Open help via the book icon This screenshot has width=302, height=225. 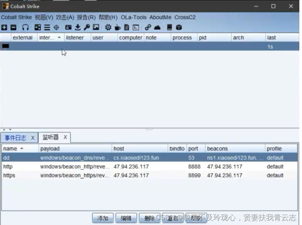[x=169, y=27]
